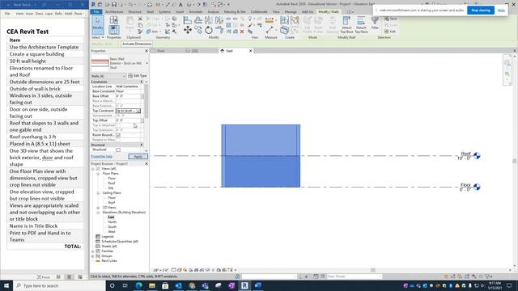The width and height of the screenshot is (518, 291).
Task: Open the selection Filter tool
Action: (375, 23)
